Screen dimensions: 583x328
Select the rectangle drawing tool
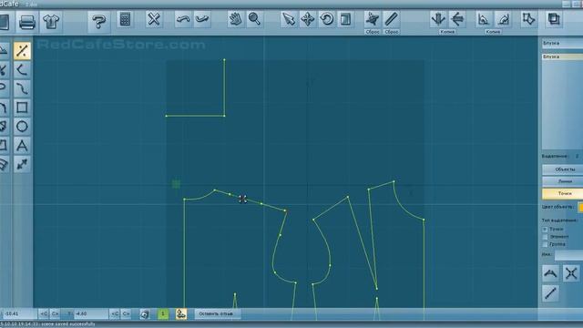[x=22, y=108]
